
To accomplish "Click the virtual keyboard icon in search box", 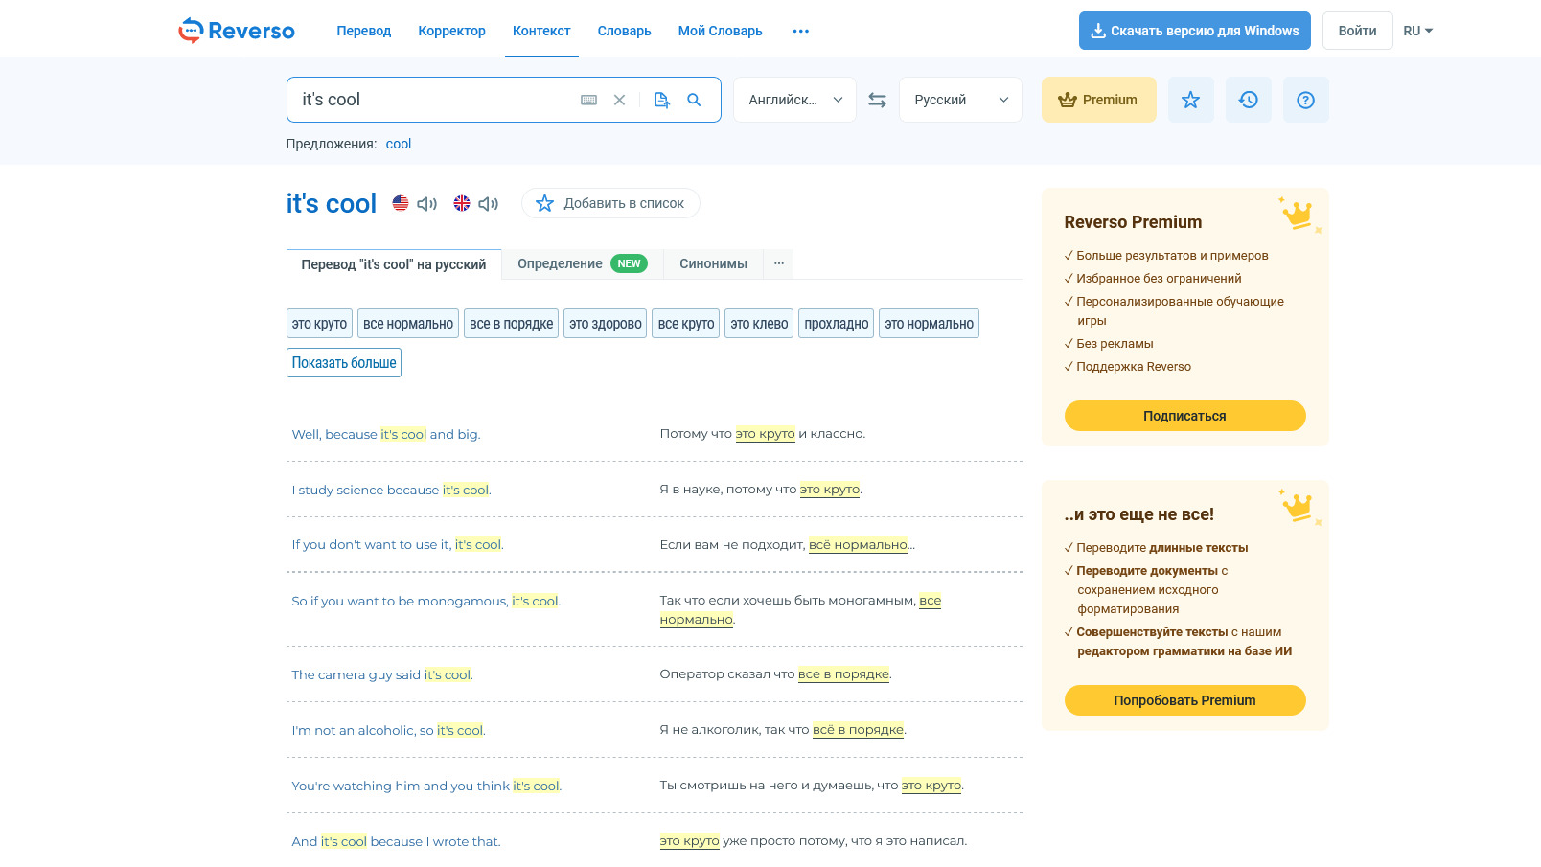I will tap(589, 100).
